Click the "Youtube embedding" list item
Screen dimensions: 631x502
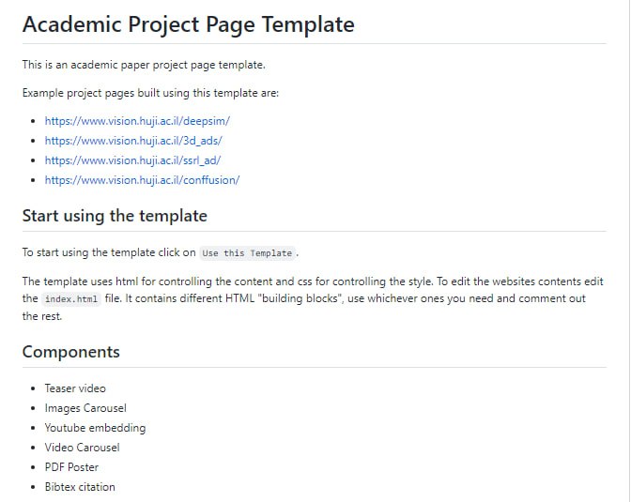(95, 428)
